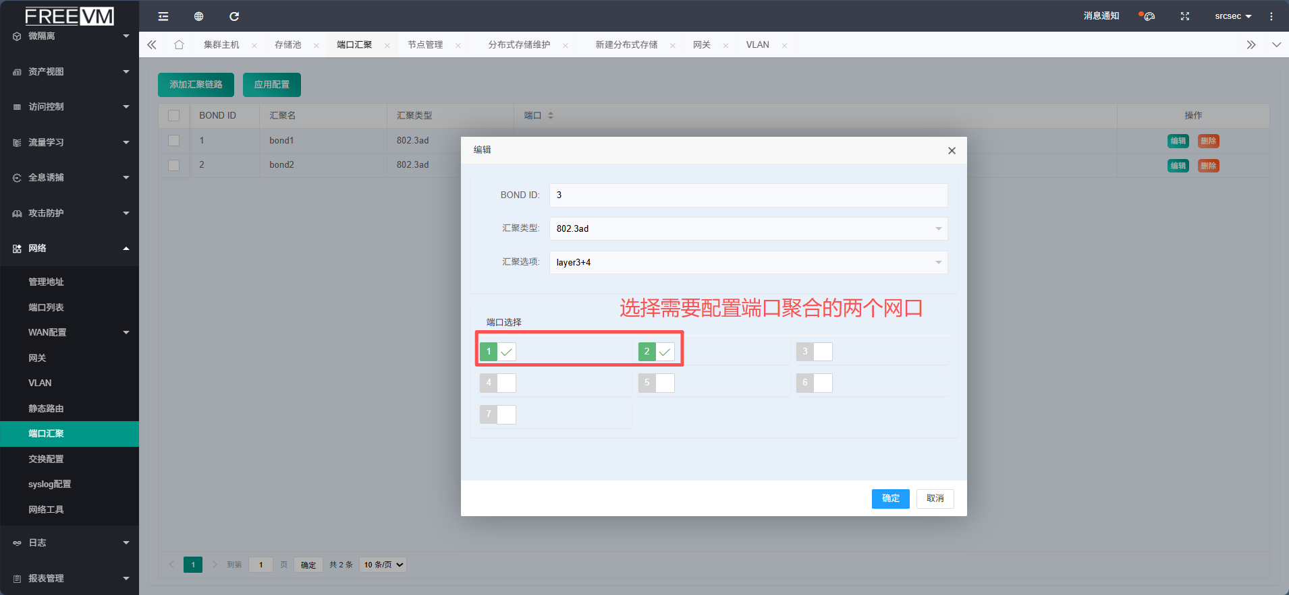Image resolution: width=1289 pixels, height=595 pixels.
Task: Enter fullscreen using the expand icon
Action: point(1184,16)
